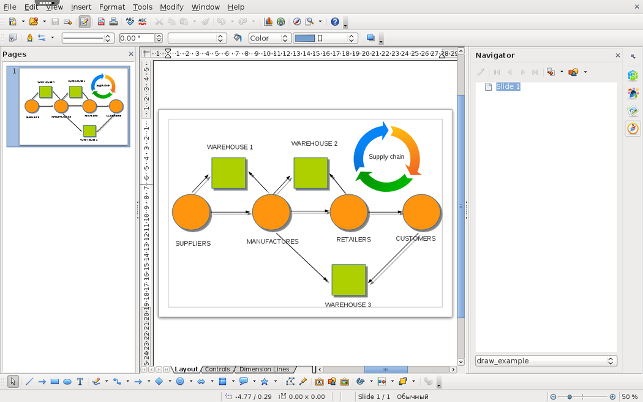Select the Ellipse drawing tool

(67, 382)
